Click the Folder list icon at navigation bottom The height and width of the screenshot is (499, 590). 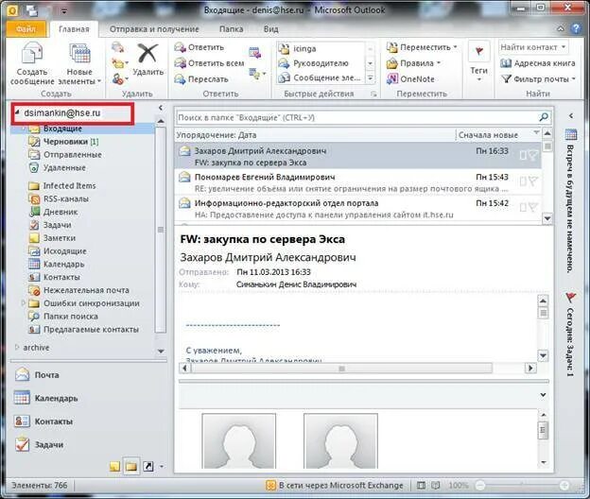point(131,467)
